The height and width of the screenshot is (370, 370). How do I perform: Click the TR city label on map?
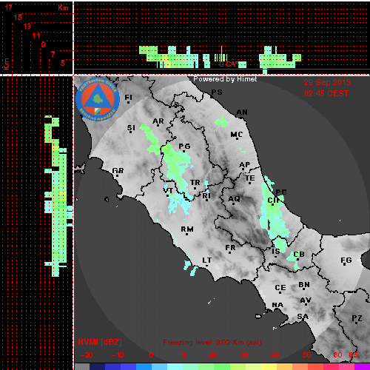tap(195, 183)
